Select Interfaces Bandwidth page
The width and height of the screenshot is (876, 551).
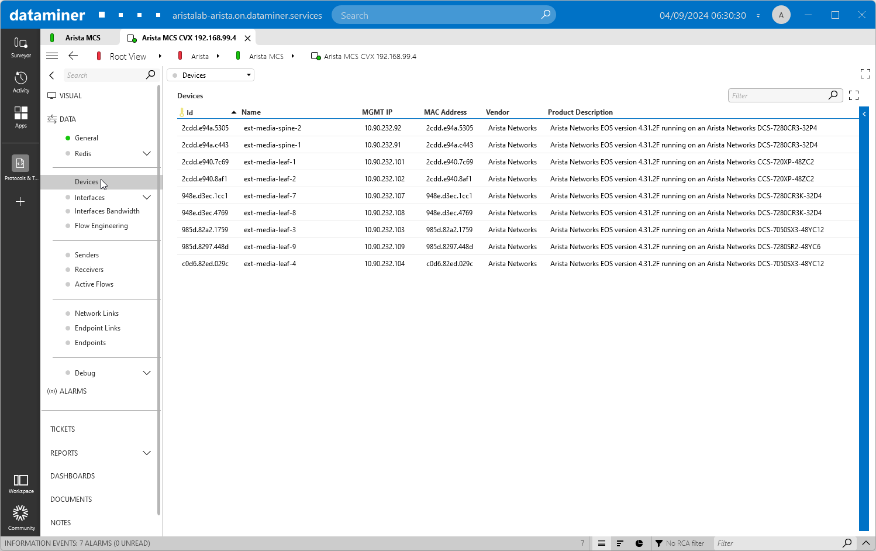pyautogui.click(x=107, y=211)
